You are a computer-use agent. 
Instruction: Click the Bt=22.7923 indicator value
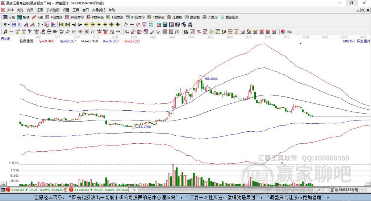click(x=132, y=41)
